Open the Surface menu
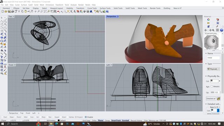Image resolution: width=224 pixels, height=126 pixels. coord(24,5)
